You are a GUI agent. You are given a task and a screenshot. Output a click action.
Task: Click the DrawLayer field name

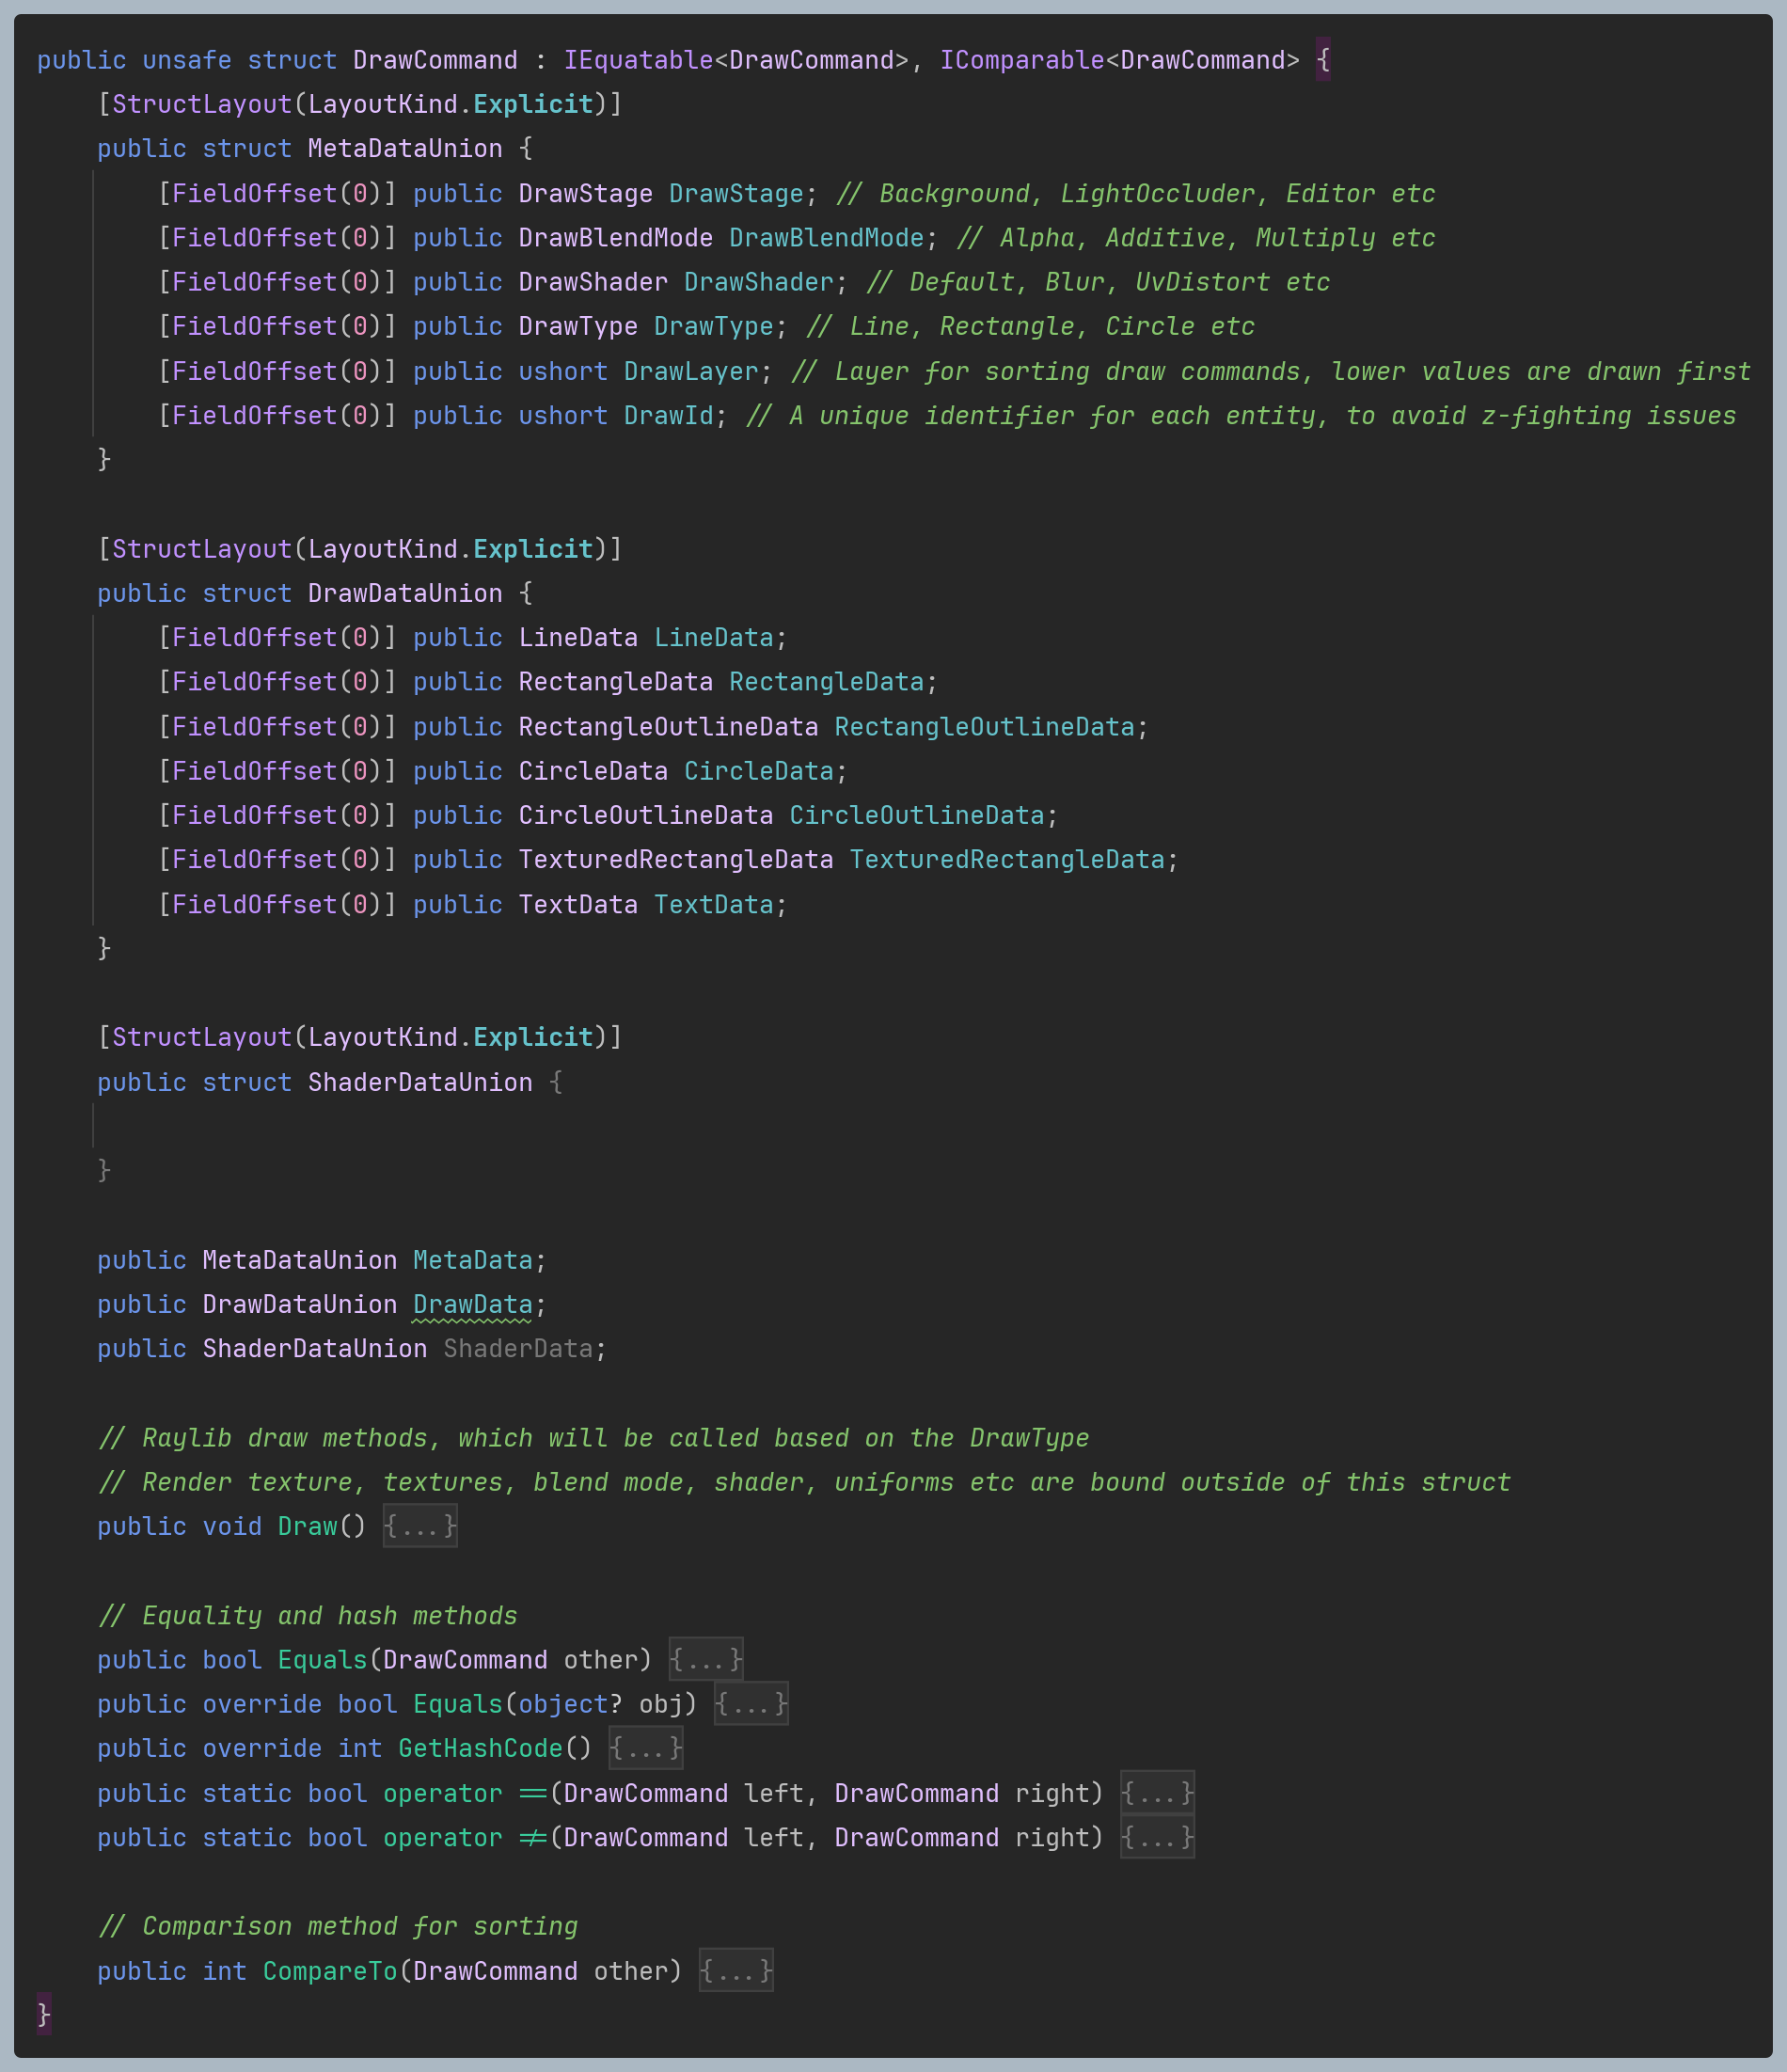pos(691,371)
